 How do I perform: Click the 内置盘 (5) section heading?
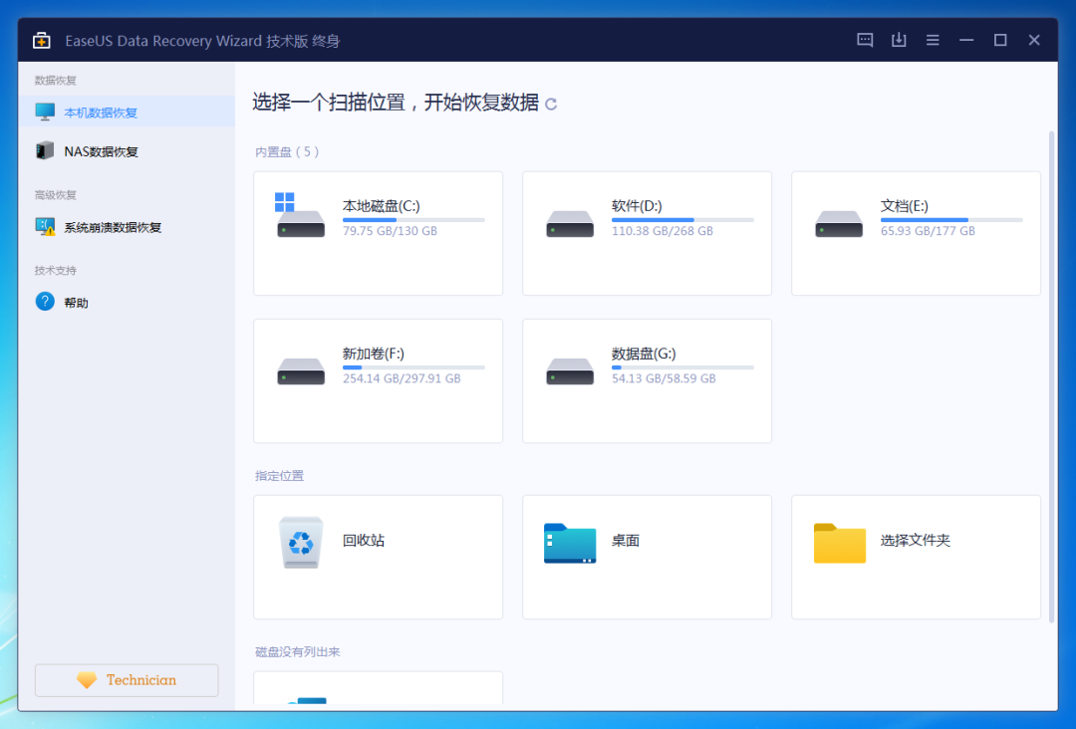[x=287, y=152]
